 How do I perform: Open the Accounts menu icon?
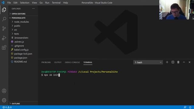[x=4, y=91]
